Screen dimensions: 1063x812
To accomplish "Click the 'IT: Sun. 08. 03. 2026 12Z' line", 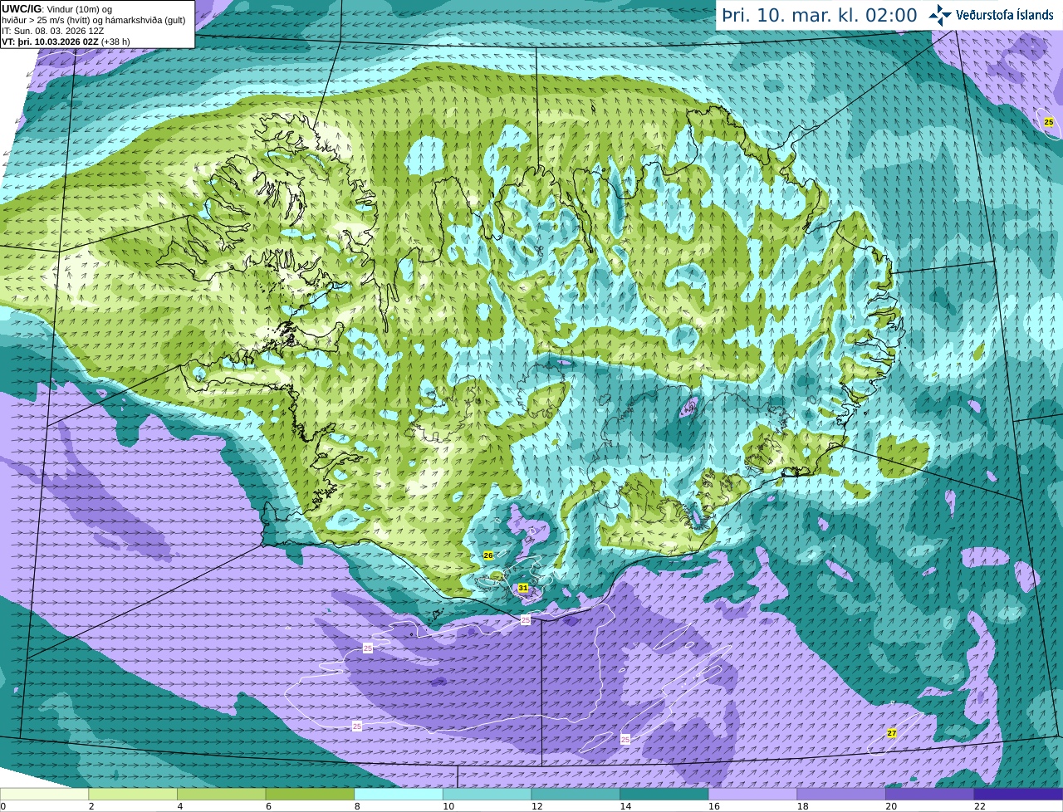I will [x=52, y=31].
